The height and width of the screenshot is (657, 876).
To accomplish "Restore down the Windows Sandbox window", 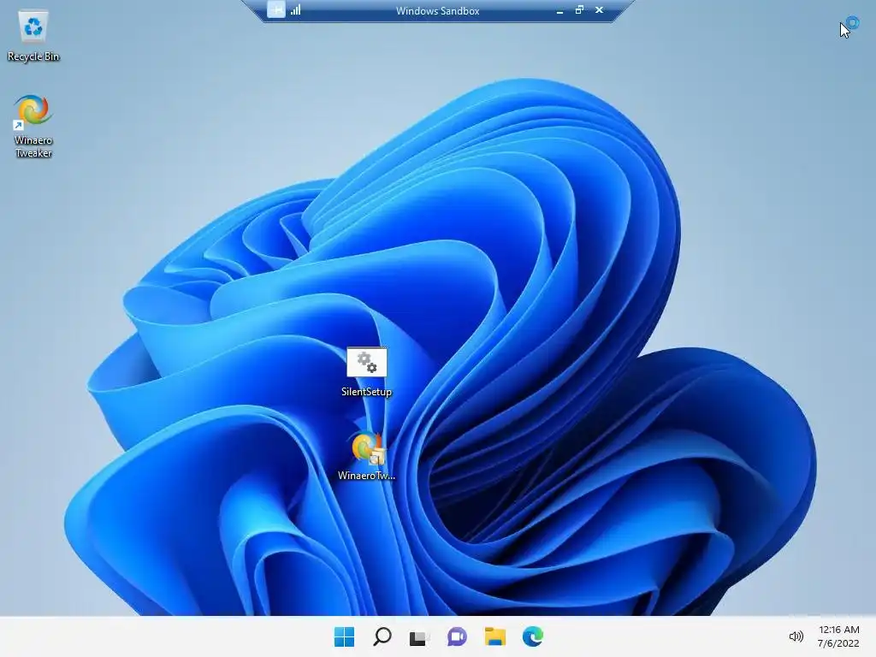I will [579, 9].
